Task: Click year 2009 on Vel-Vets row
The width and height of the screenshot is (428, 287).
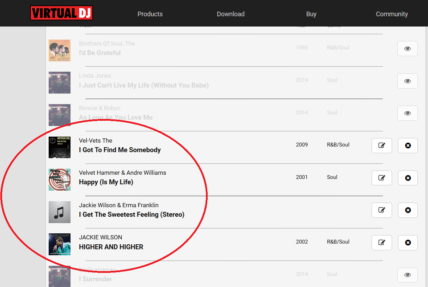Action: point(302,145)
